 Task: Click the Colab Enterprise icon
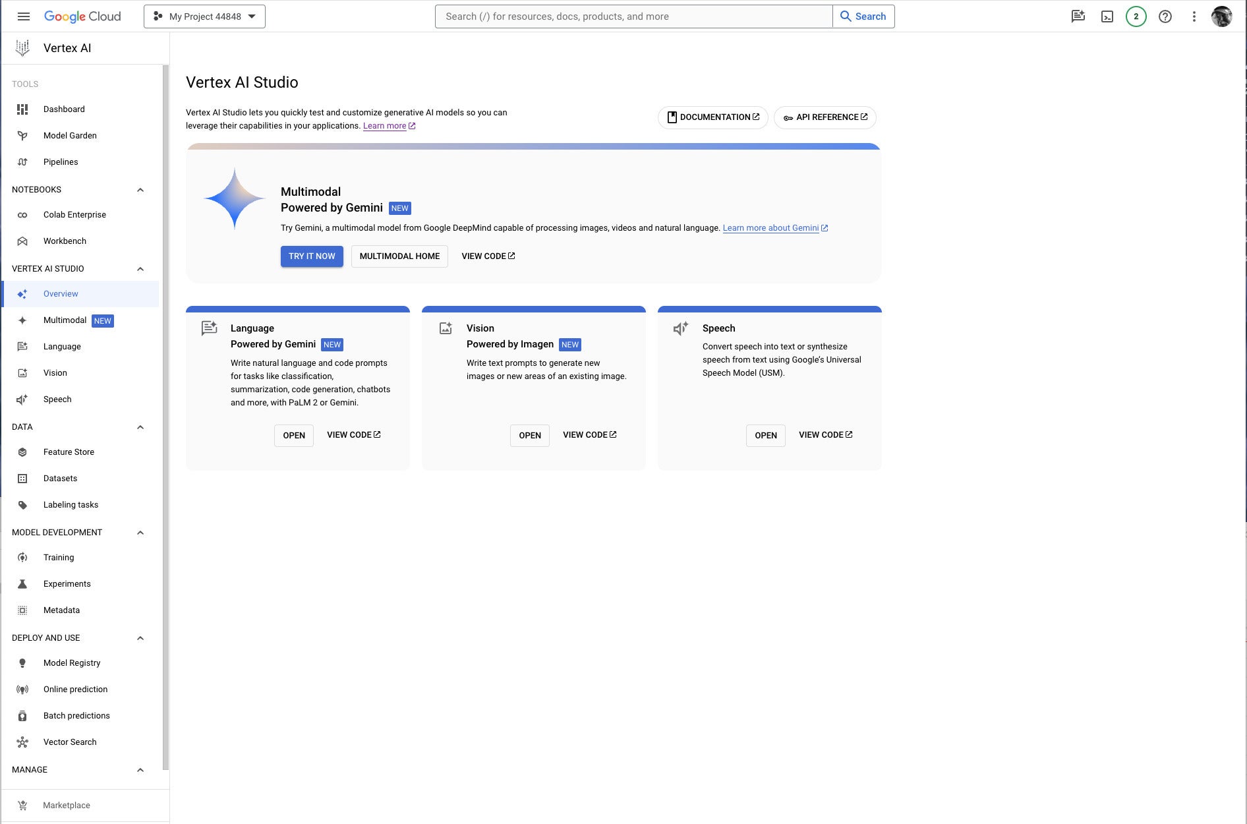(x=22, y=215)
